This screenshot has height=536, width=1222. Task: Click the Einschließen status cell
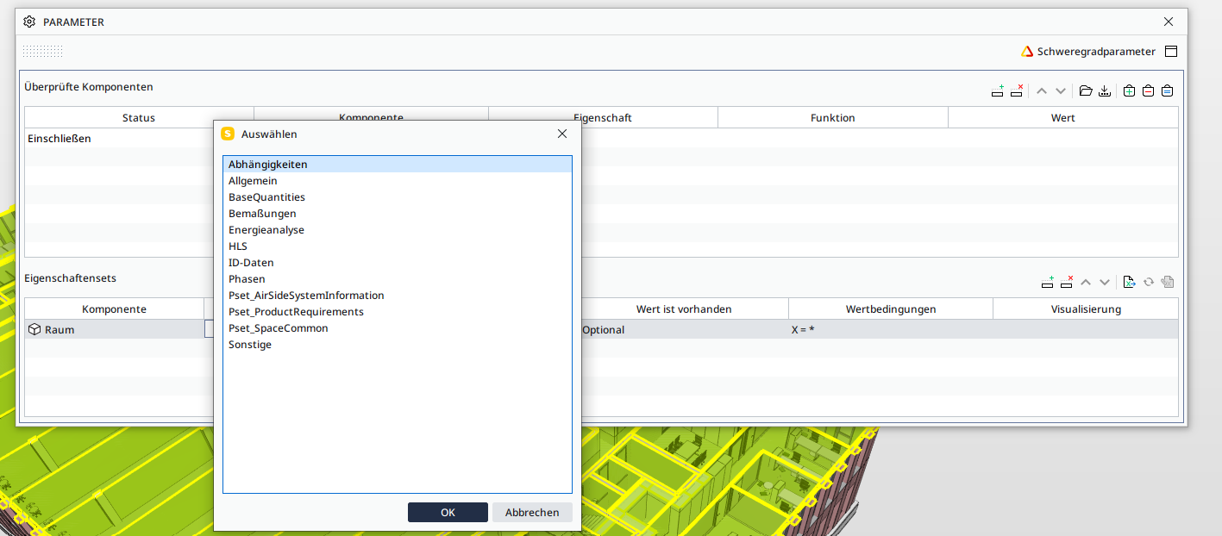[120, 139]
